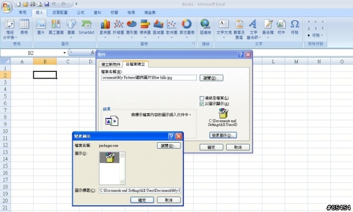
Task: Click the Save icon in quick access toolbar
Action: [46, 4]
